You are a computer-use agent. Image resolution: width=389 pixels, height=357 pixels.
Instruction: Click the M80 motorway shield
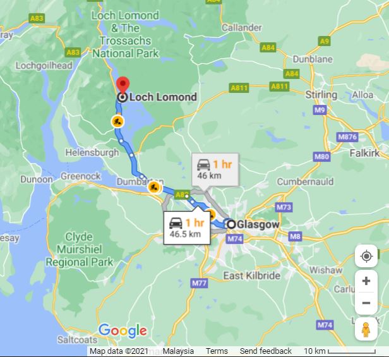tap(321, 157)
